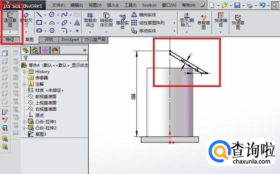Open the ConfigurationManager tab icon
280x174 pixels.
[x=45, y=51]
